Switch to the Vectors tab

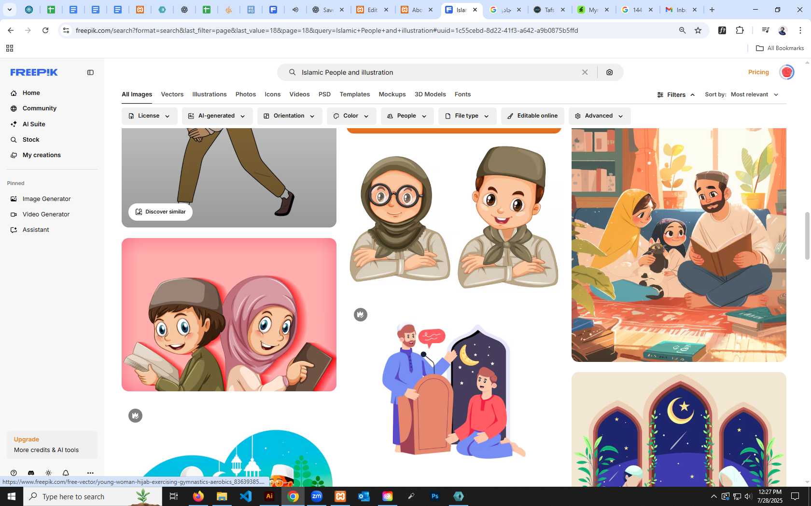point(172,94)
